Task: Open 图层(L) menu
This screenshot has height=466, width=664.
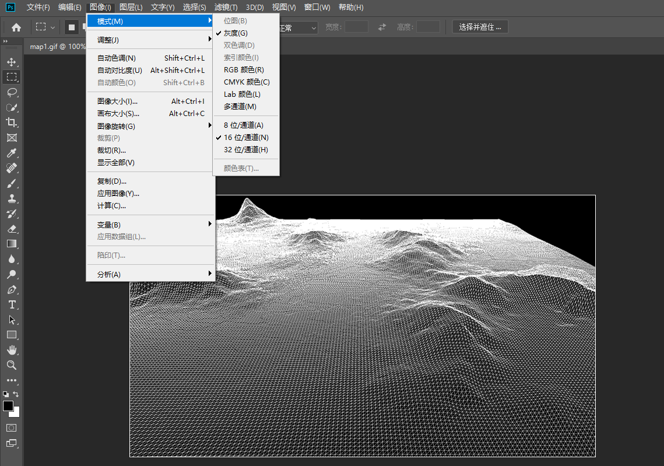Action: click(x=131, y=7)
